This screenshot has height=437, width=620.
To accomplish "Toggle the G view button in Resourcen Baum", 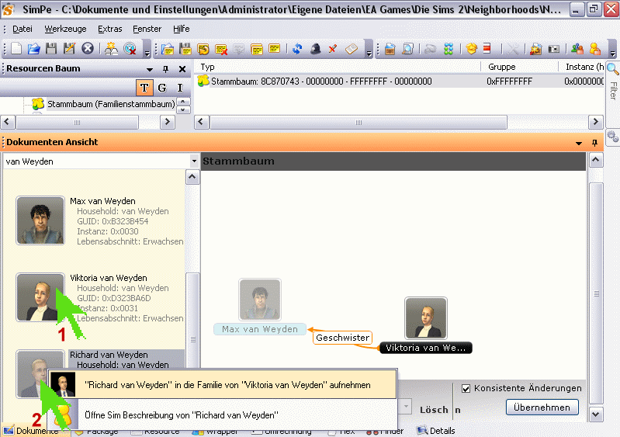I will coord(162,87).
